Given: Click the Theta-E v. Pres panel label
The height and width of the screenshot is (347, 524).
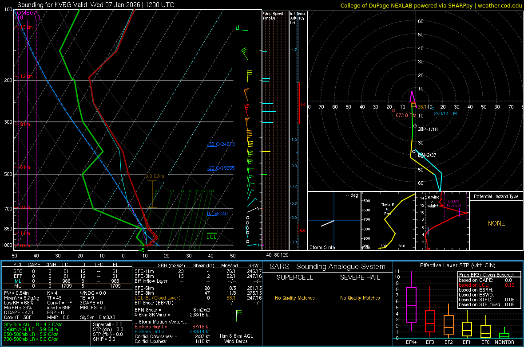Looking at the screenshot, I should [x=388, y=209].
